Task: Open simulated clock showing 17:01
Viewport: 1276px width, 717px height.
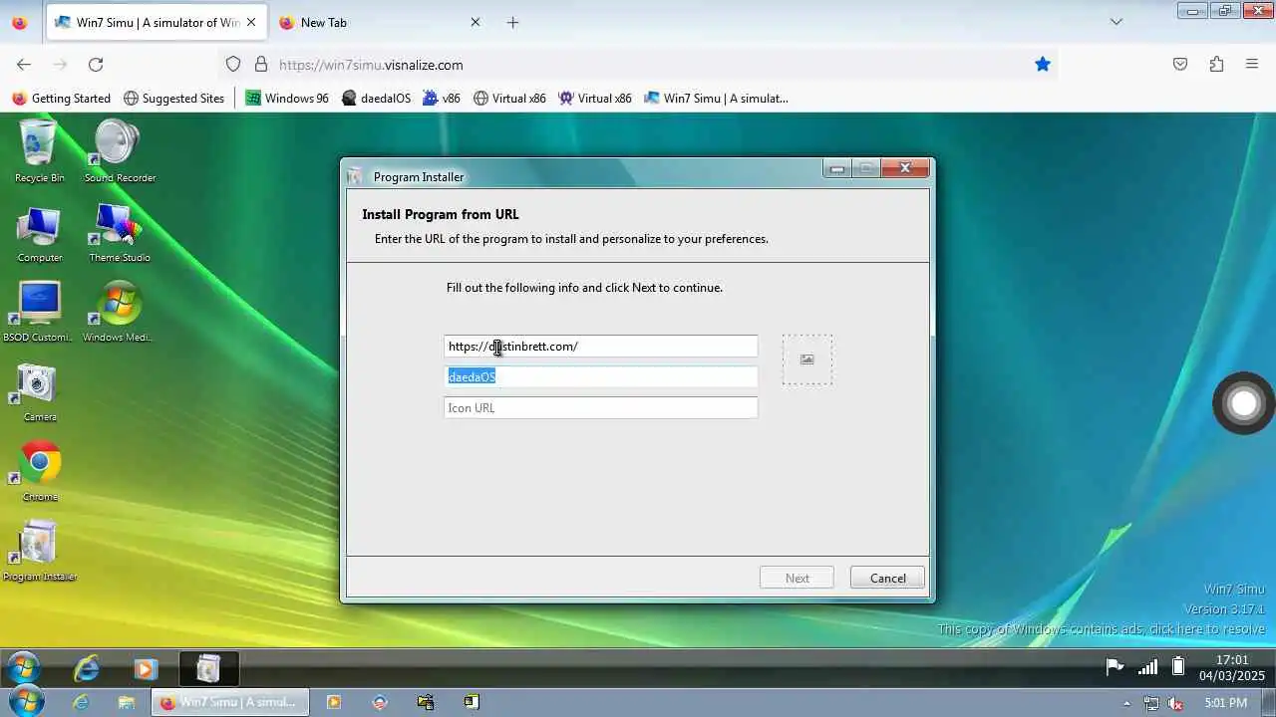Action: pyautogui.click(x=1232, y=667)
